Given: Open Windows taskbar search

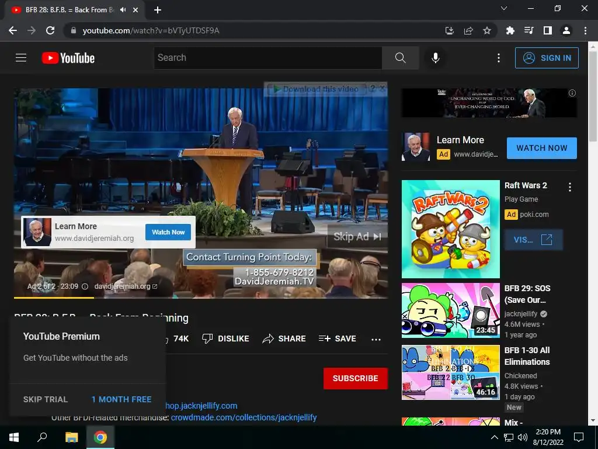Looking at the screenshot, I should pos(42,437).
